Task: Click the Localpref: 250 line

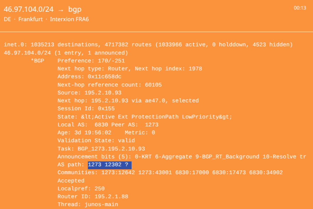Action: (x=81, y=188)
